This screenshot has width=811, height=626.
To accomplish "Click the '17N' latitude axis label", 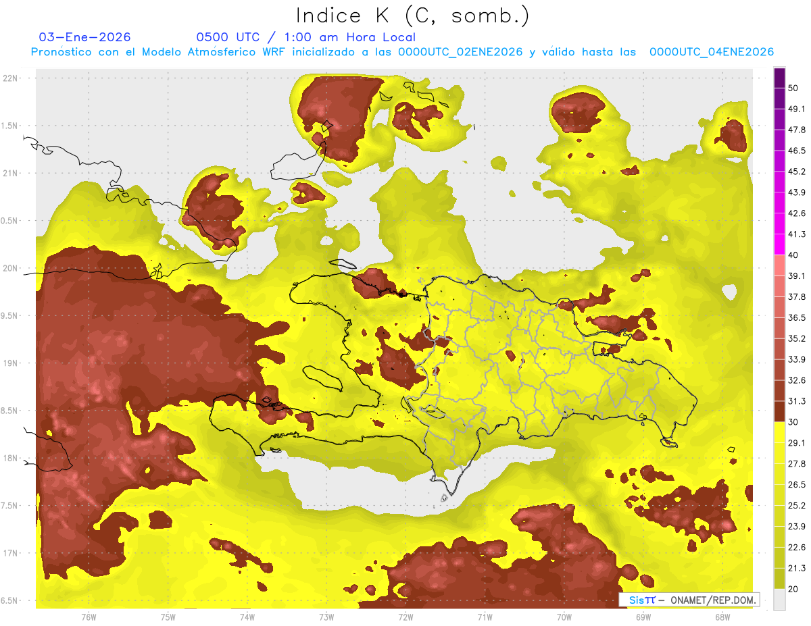I will [10, 553].
